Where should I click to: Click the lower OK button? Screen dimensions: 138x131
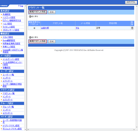pyautogui.click(x=52, y=41)
